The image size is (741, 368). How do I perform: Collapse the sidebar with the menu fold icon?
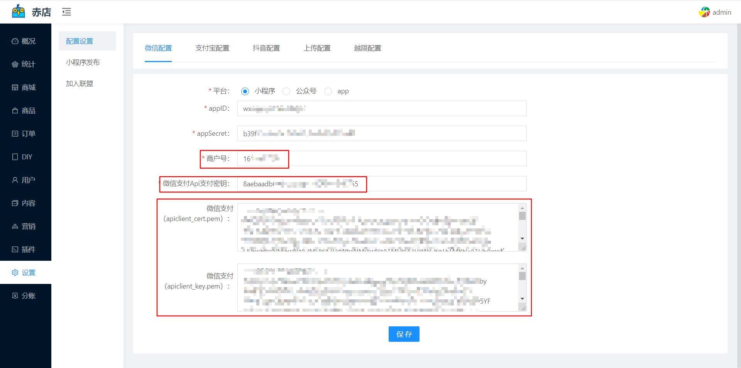pos(67,12)
